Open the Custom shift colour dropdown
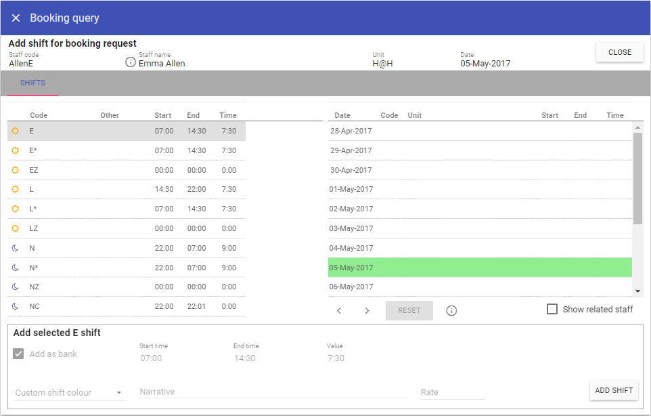The width and height of the screenshot is (651, 416). [x=70, y=392]
